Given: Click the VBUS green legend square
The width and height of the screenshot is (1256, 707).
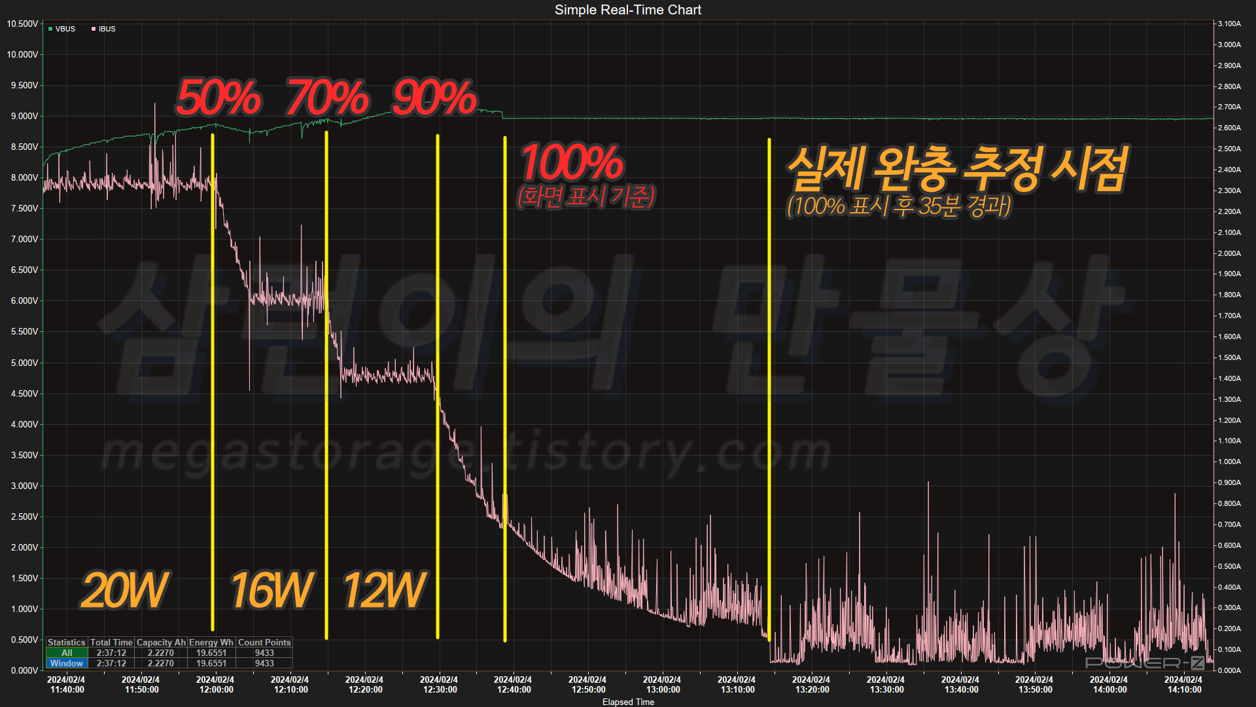Looking at the screenshot, I should point(50,29).
